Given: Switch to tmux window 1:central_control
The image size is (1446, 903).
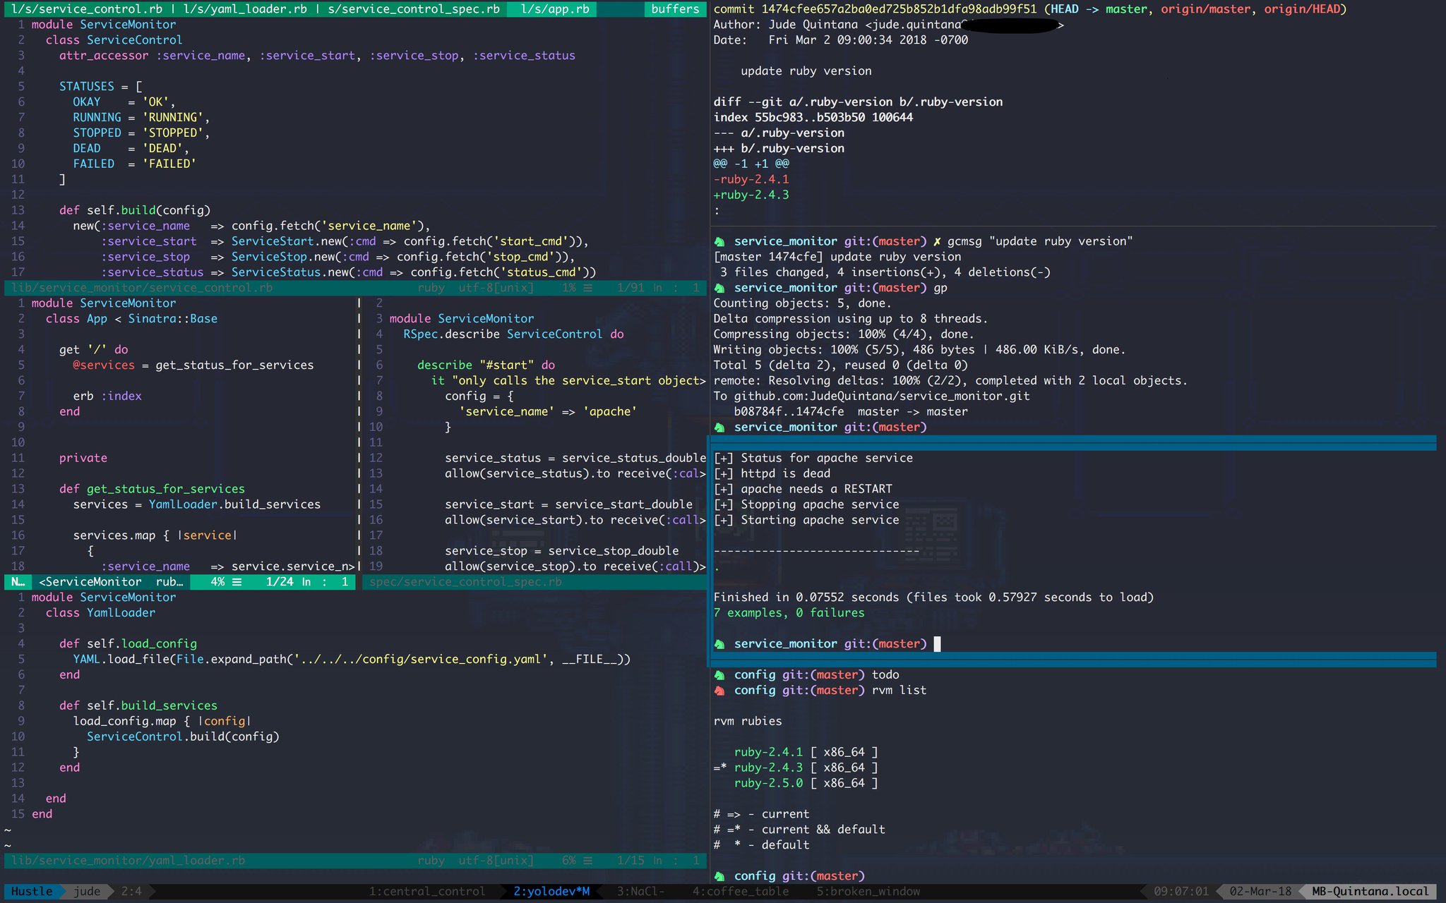Looking at the screenshot, I should (426, 892).
